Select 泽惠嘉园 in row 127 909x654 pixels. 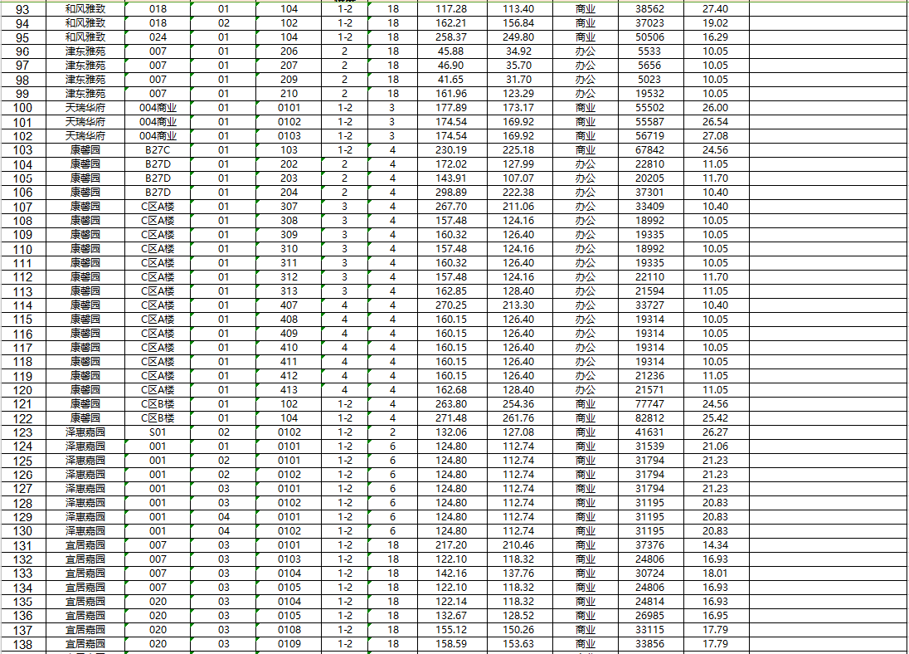85,489
